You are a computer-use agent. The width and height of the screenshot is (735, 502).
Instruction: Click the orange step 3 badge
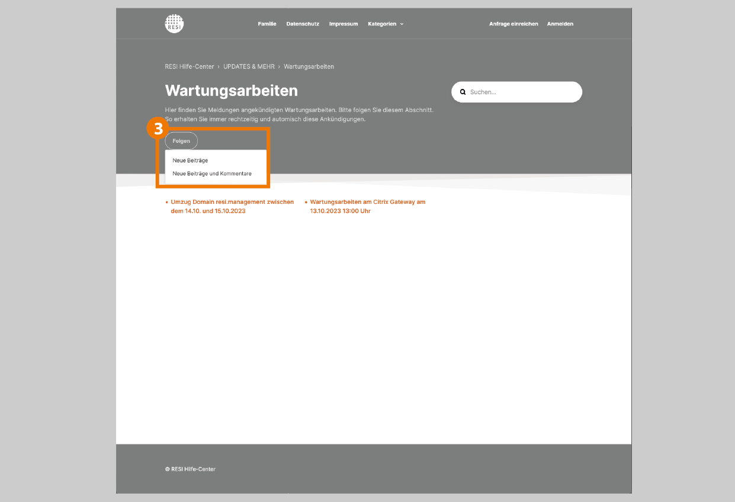pyautogui.click(x=158, y=129)
